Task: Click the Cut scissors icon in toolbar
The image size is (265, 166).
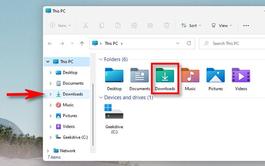Action: 85,26
